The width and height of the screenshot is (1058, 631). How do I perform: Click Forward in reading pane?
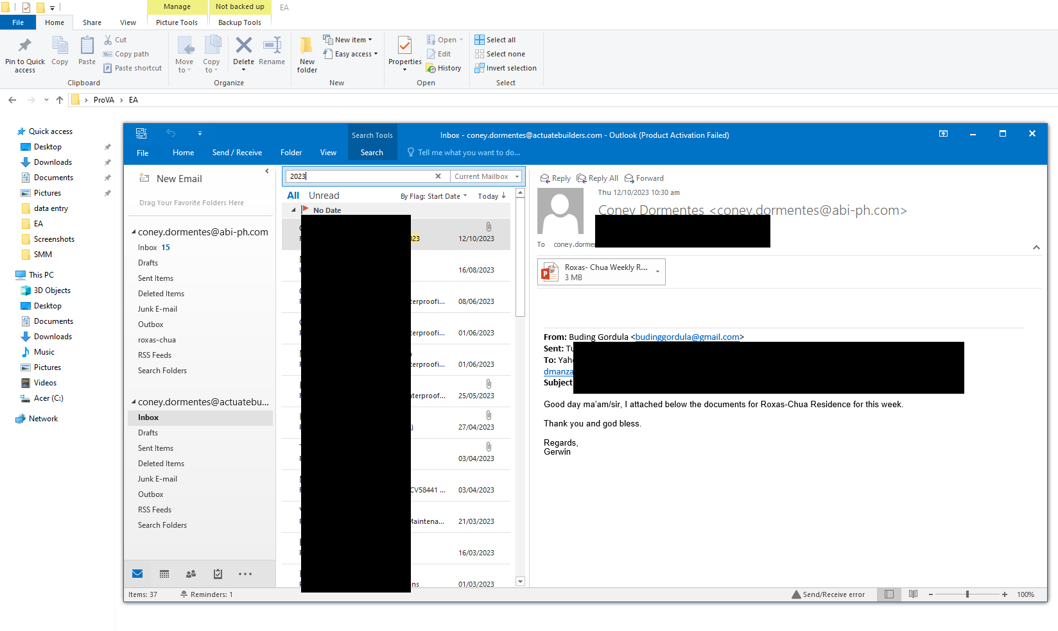click(x=644, y=178)
